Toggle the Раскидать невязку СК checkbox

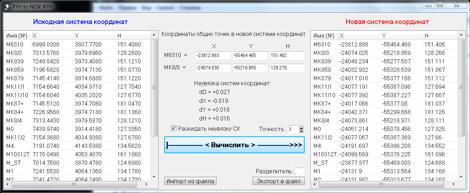pos(173,129)
